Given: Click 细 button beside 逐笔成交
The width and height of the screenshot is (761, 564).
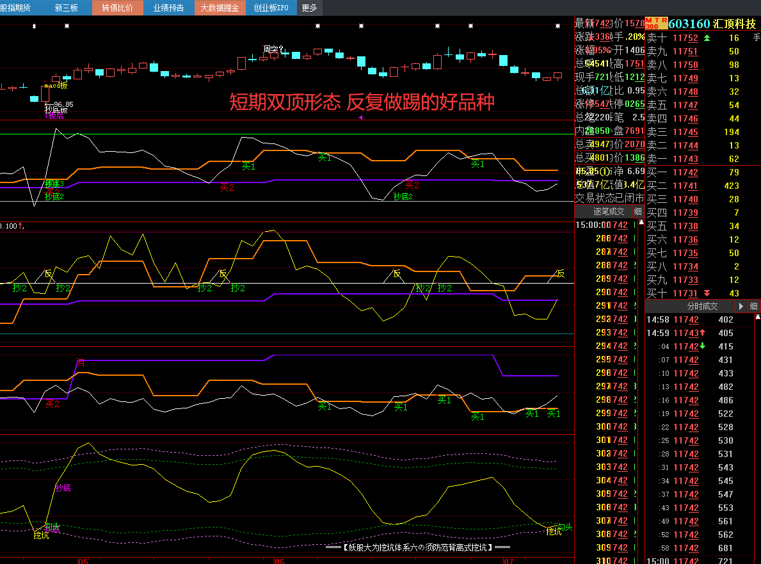Looking at the screenshot, I should pos(637,212).
